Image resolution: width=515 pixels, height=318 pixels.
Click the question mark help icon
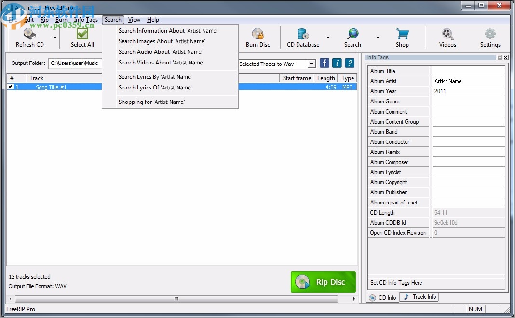point(349,63)
